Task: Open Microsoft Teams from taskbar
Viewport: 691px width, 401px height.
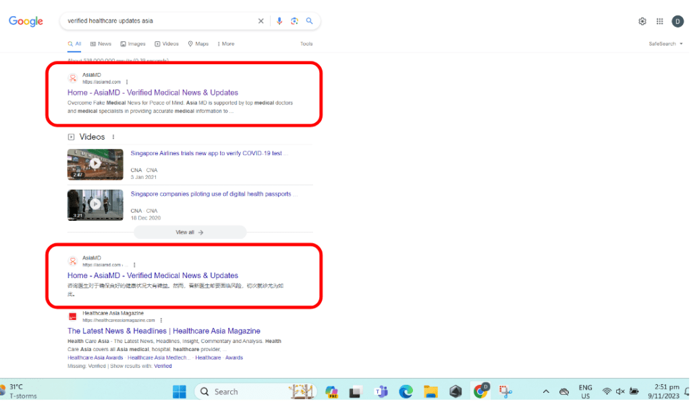Action: [381, 392]
